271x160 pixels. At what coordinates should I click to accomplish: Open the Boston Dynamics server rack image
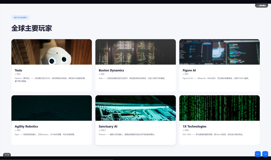pyautogui.click(x=135, y=52)
